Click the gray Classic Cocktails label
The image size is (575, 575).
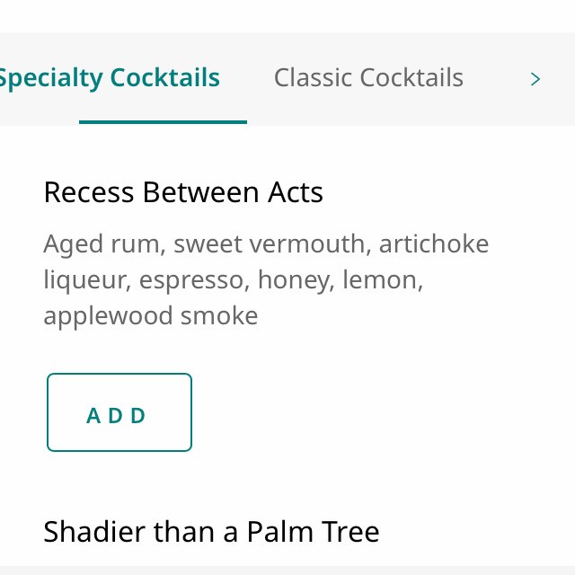pyautogui.click(x=368, y=78)
